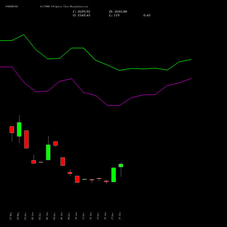Click the 6.45 value in the header
The width and height of the screenshot is (227, 227).
click(x=147, y=15)
